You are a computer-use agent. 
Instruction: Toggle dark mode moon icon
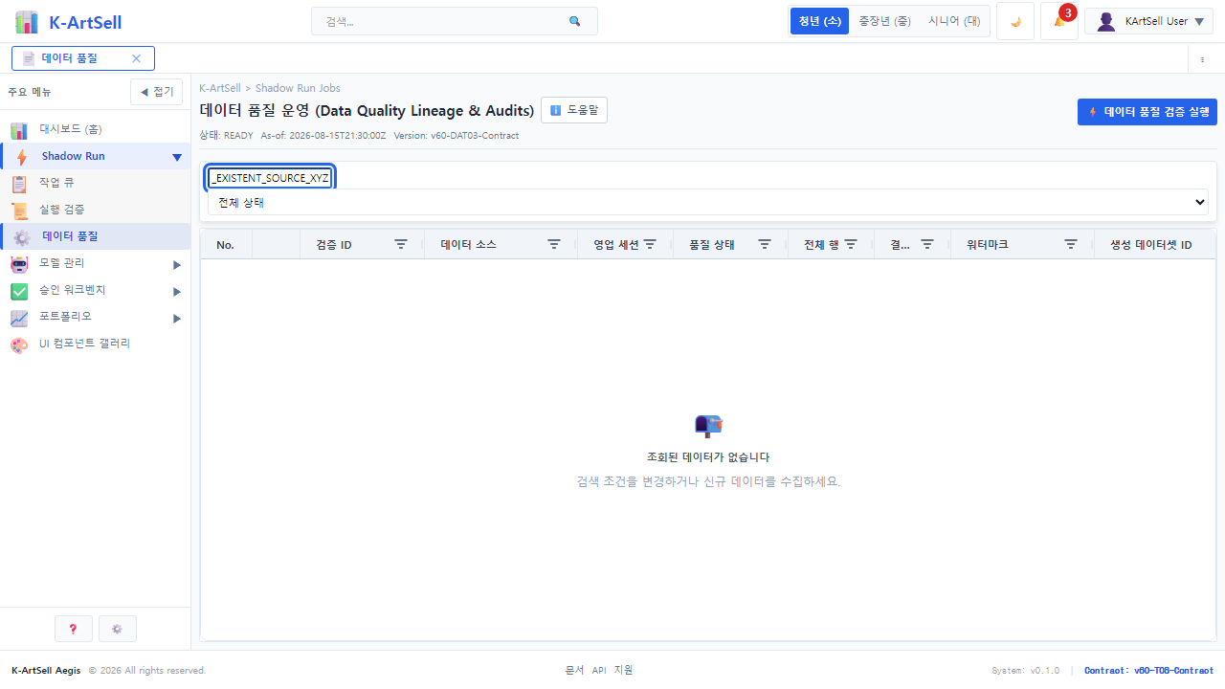coord(1015,21)
